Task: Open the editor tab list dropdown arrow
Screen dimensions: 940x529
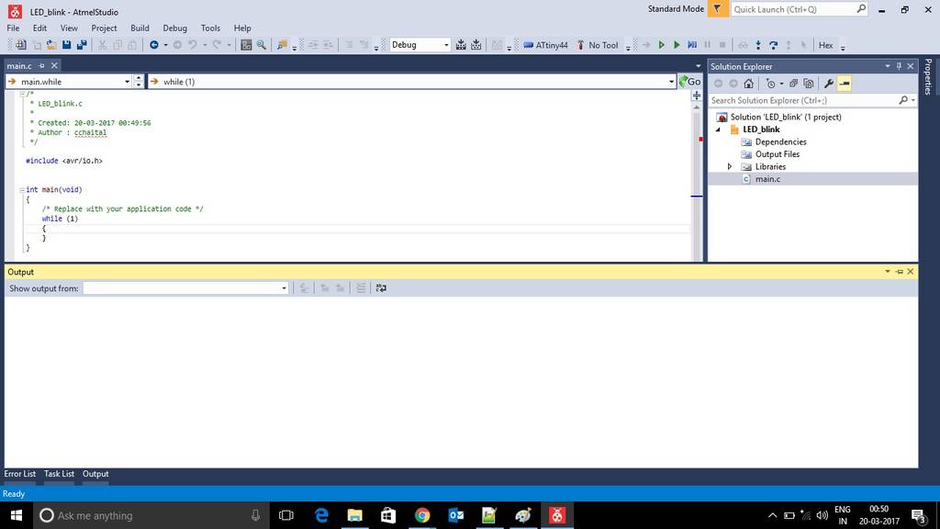Action: pos(698,66)
